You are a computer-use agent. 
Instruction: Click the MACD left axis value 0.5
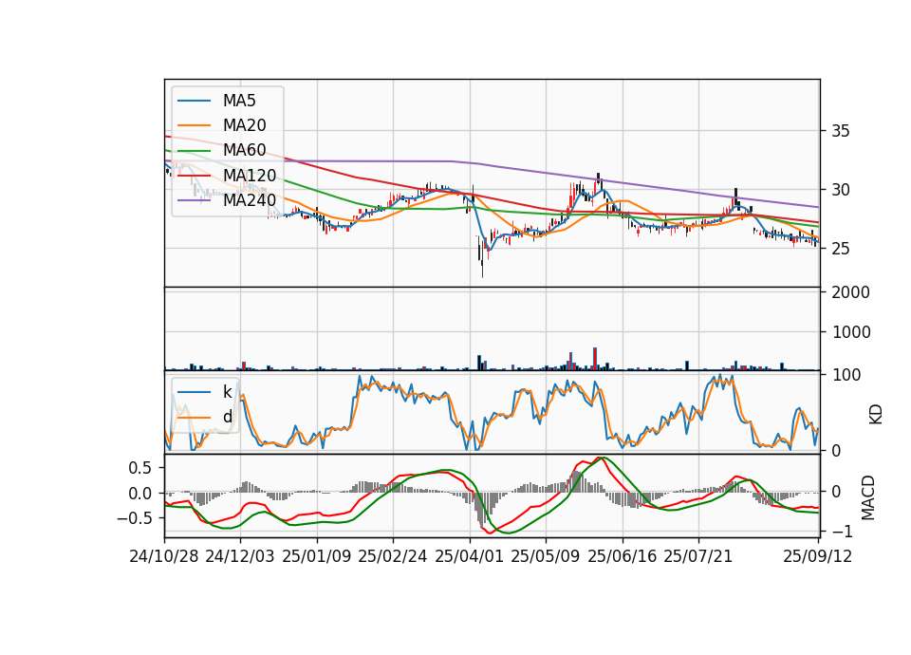tap(140, 468)
